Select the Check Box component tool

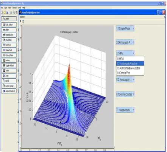point(9,40)
